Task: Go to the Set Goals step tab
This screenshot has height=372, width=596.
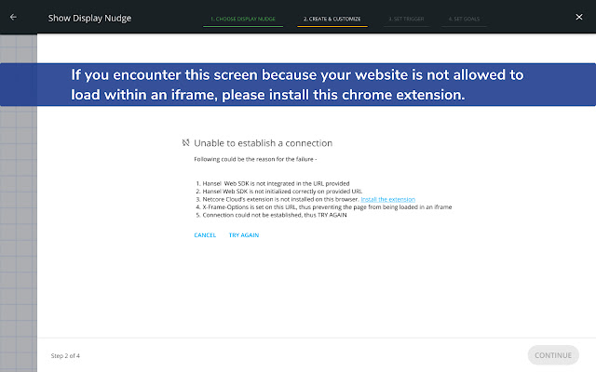Action: tap(464, 19)
